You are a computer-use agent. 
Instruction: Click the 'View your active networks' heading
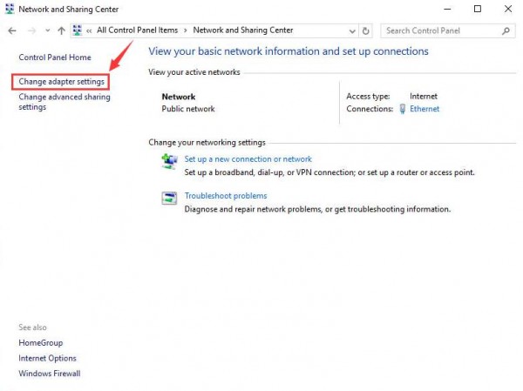click(194, 72)
